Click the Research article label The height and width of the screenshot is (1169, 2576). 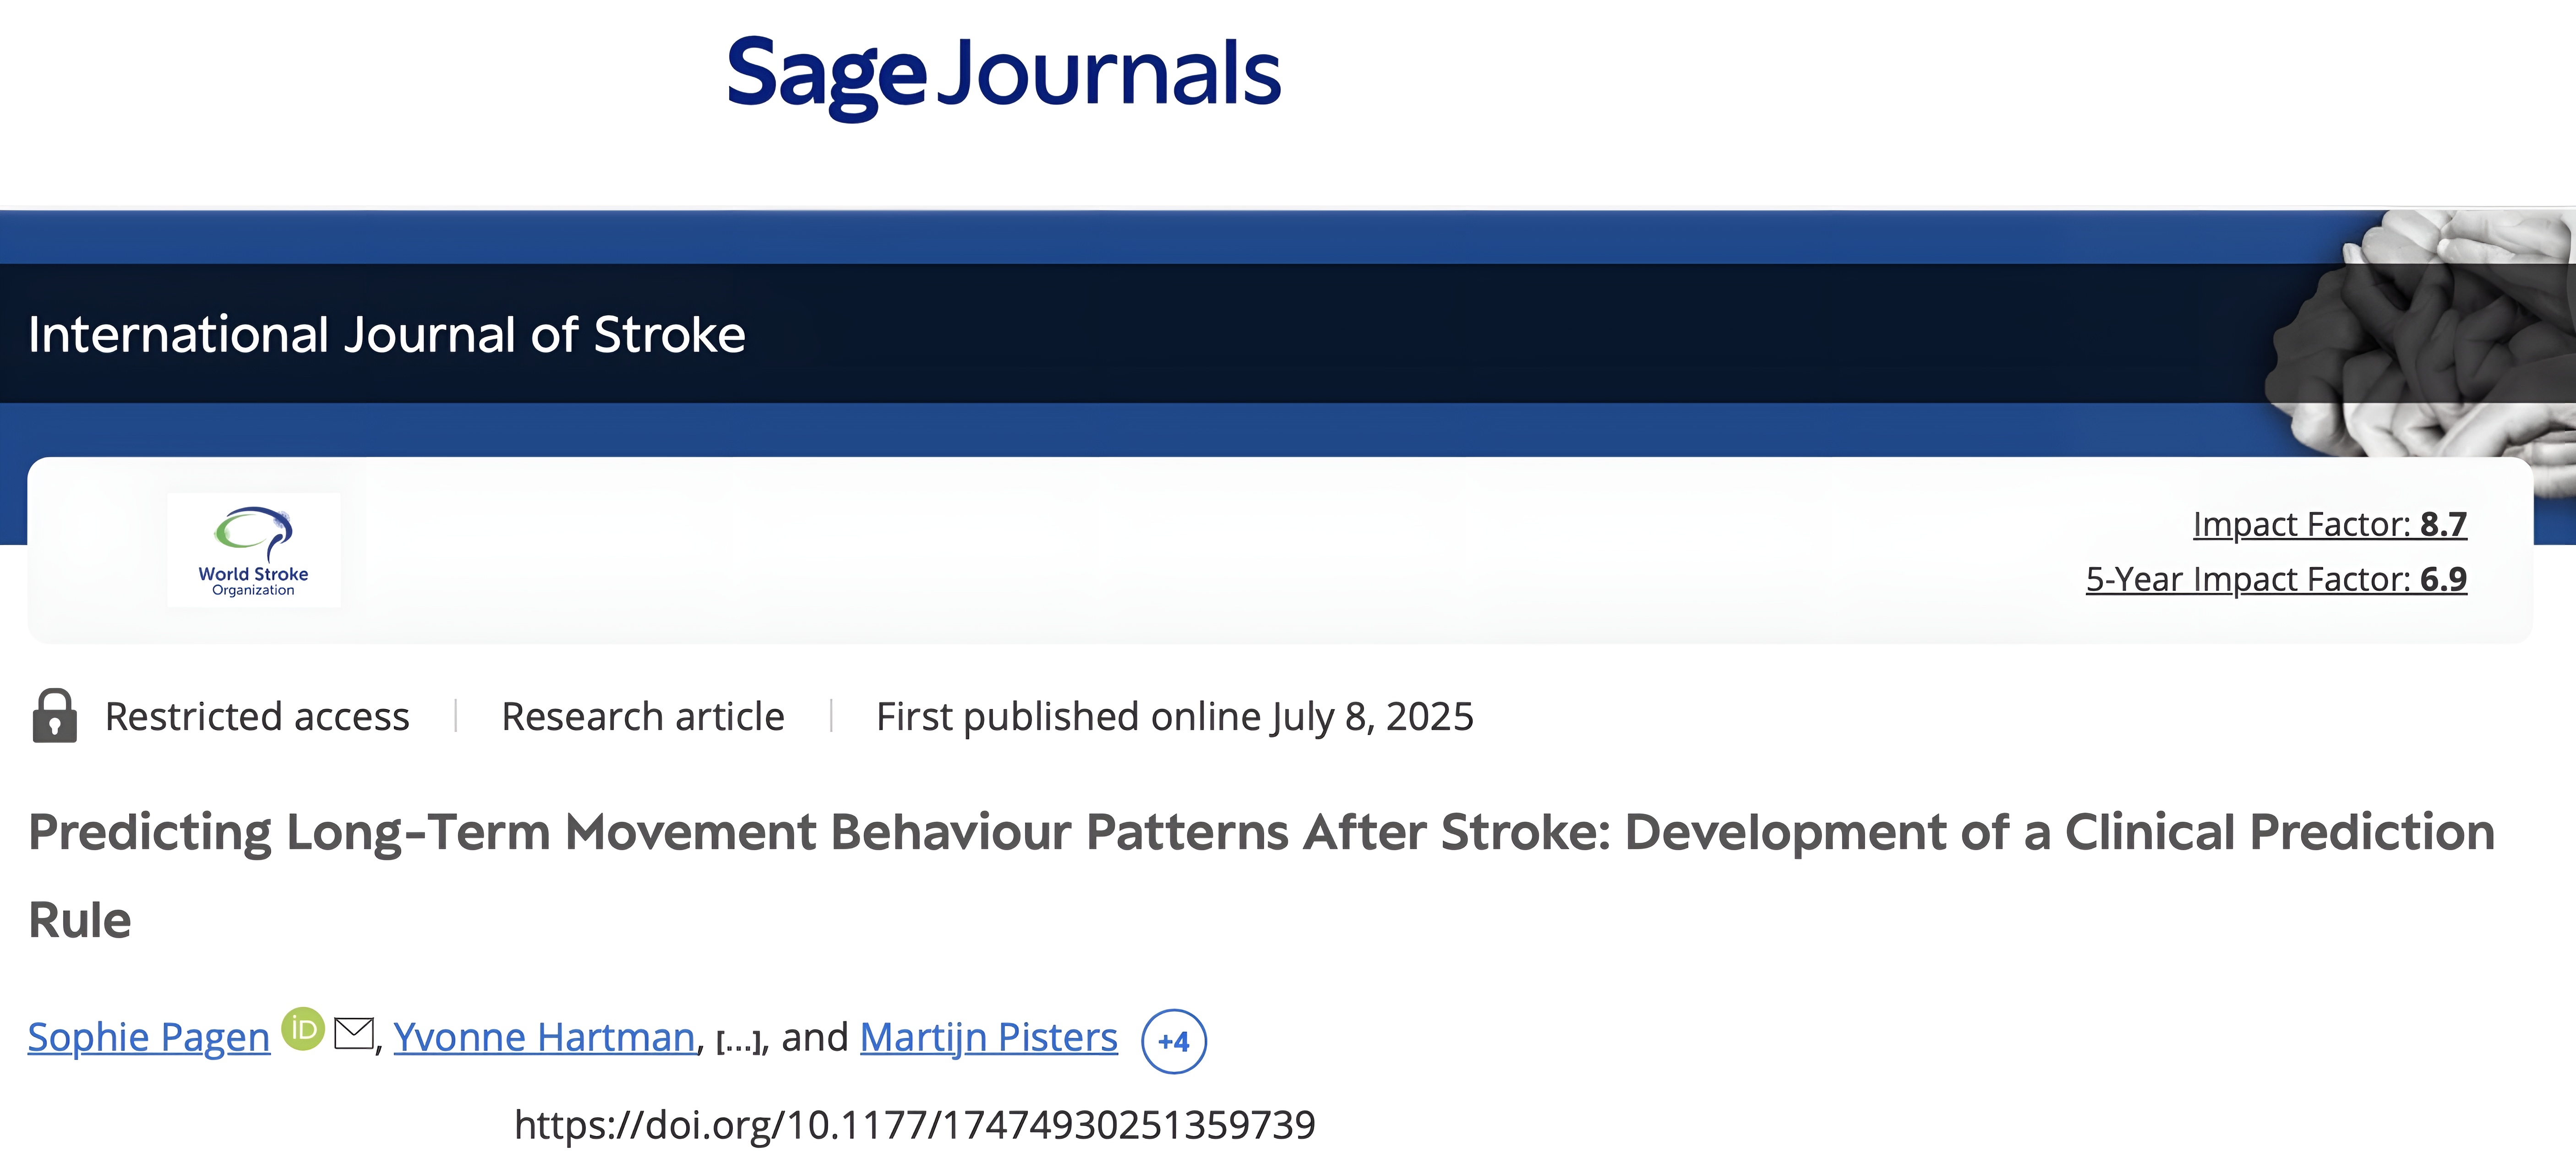coord(643,716)
